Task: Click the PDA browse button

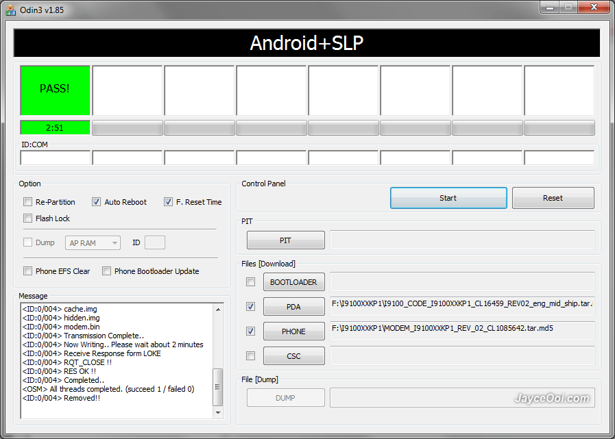Action: pos(293,307)
